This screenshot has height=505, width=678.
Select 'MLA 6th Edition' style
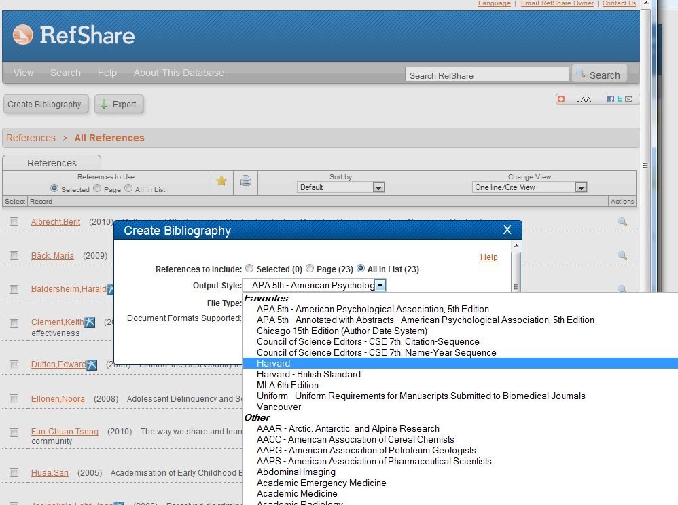tap(287, 385)
